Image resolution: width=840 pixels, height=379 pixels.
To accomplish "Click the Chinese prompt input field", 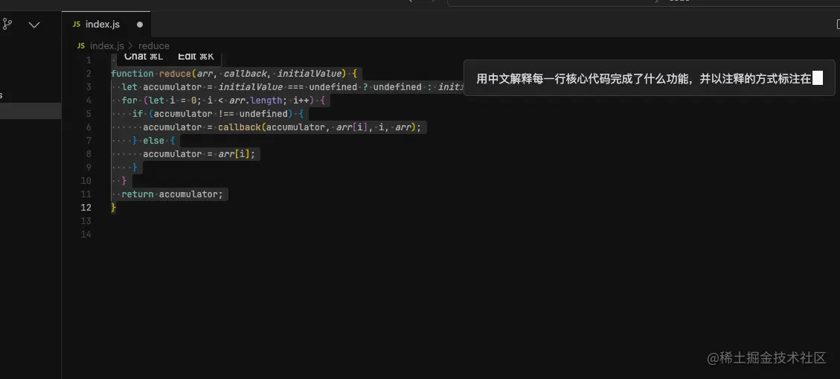I will coord(650,78).
